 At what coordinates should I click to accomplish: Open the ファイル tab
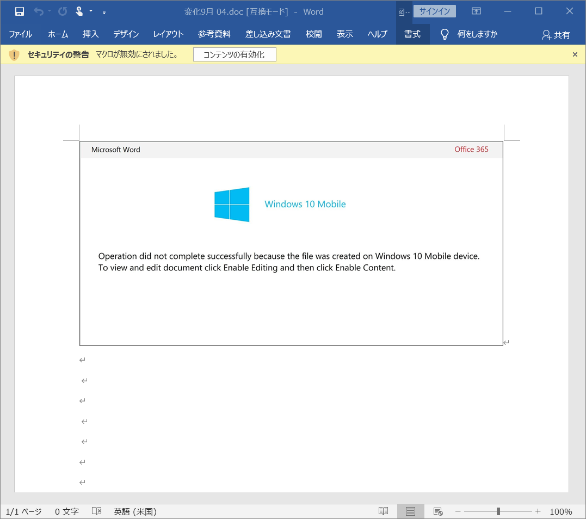(x=20, y=34)
